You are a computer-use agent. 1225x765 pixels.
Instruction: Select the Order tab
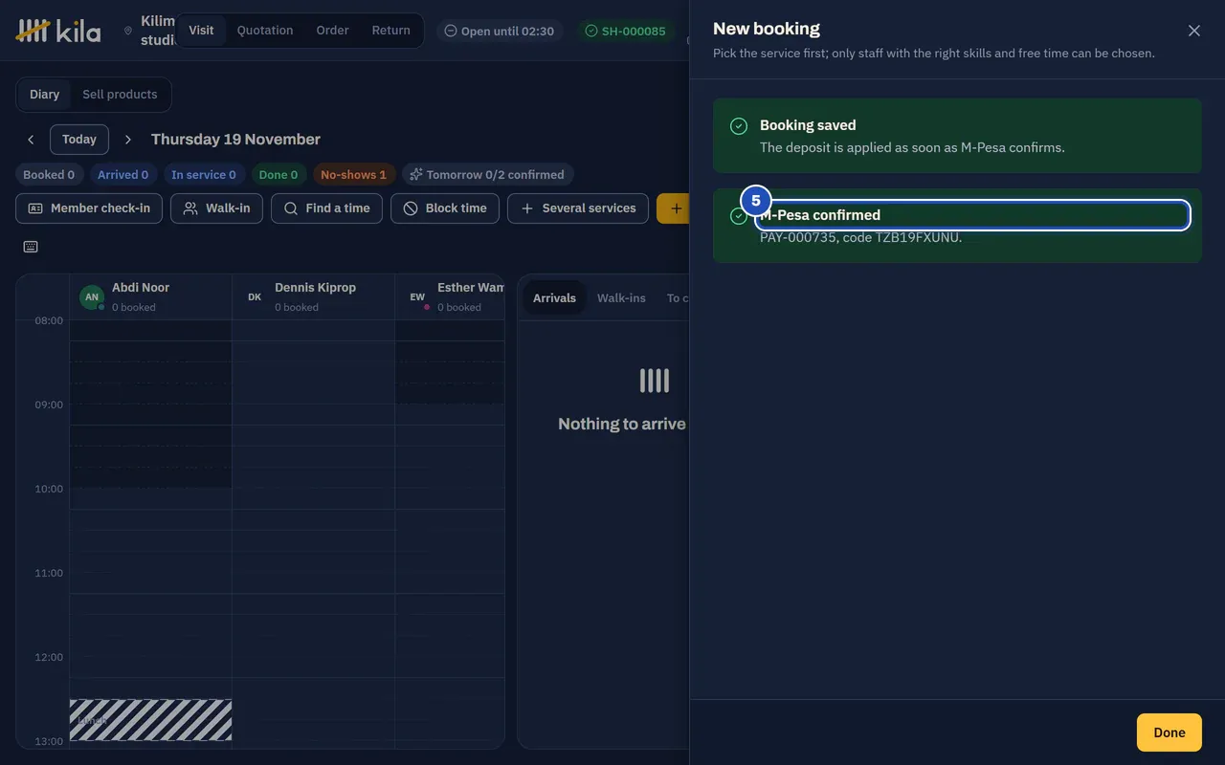[333, 31]
